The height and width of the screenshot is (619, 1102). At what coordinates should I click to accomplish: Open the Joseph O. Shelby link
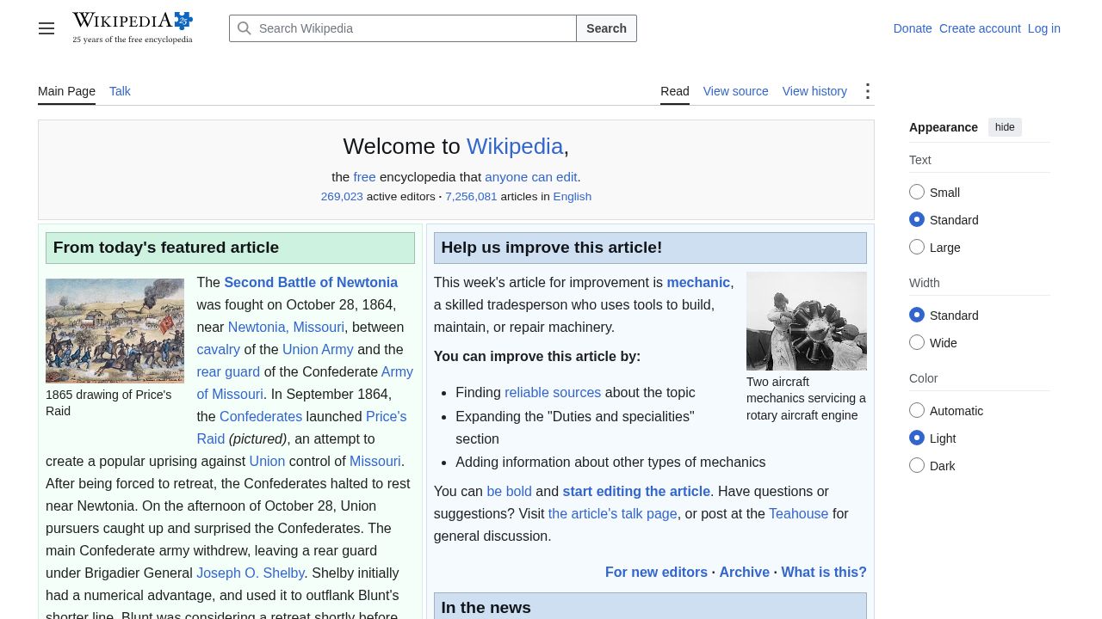click(x=251, y=573)
